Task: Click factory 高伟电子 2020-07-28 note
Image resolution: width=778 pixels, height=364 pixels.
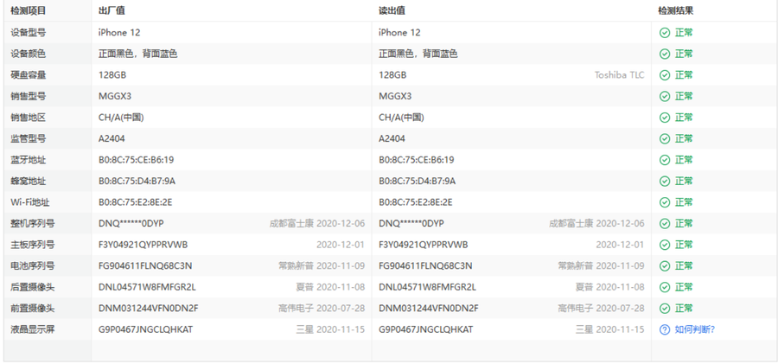Action: click(322, 309)
